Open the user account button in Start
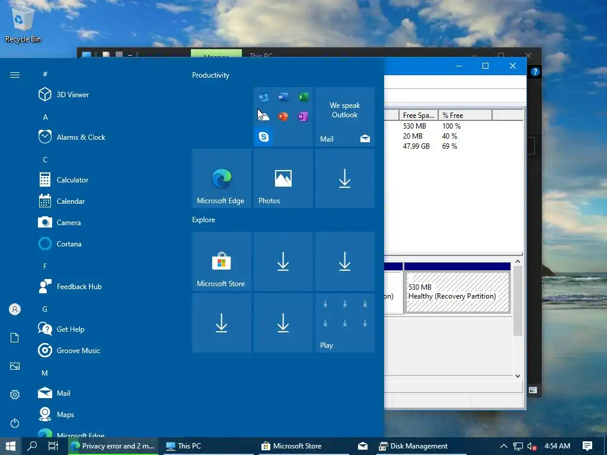The width and height of the screenshot is (607, 455). pyautogui.click(x=15, y=309)
